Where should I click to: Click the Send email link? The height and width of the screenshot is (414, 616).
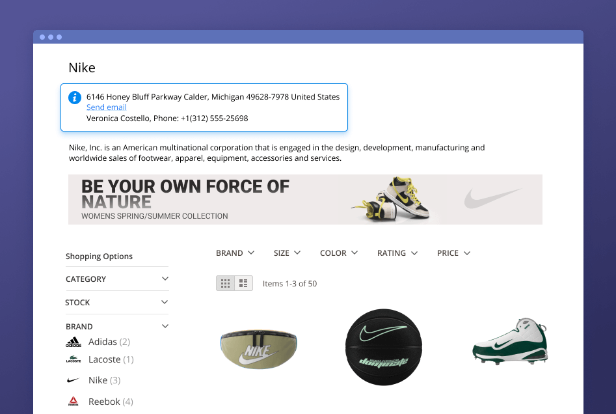click(106, 107)
